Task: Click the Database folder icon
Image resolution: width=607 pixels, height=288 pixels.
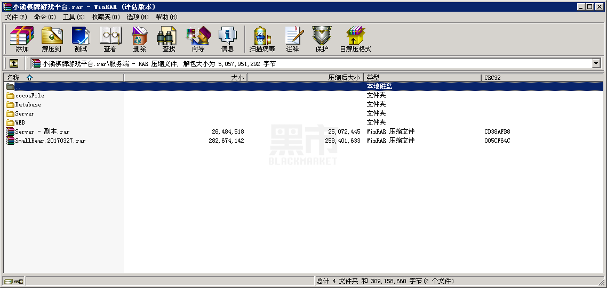Action: click(10, 104)
